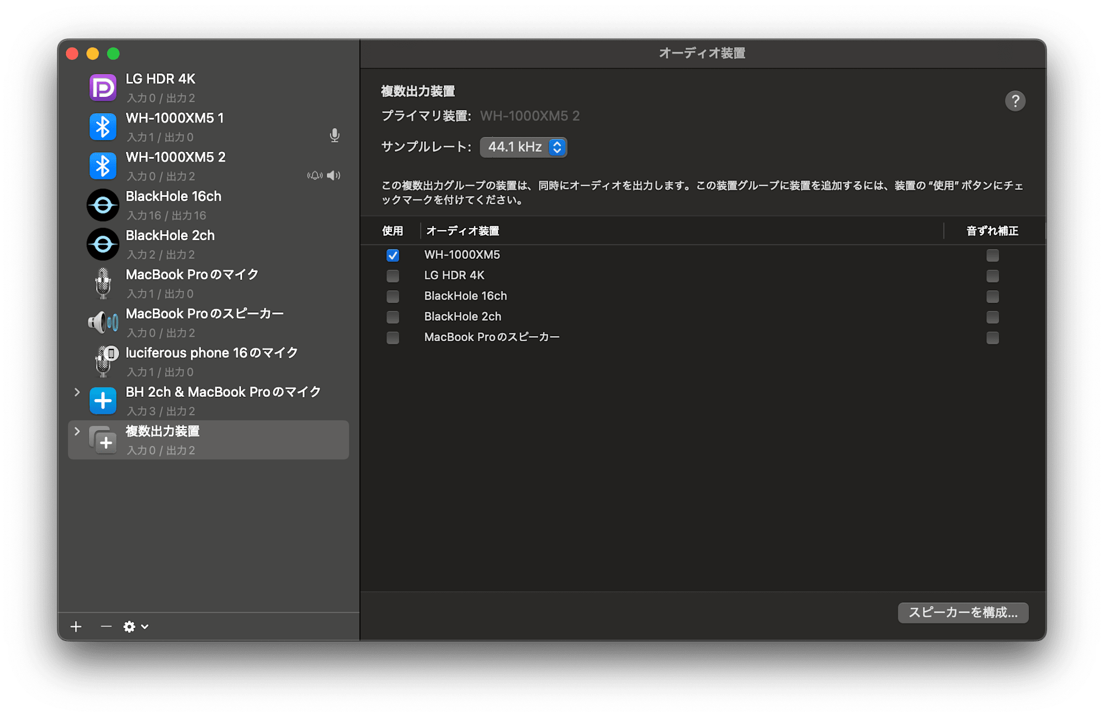
Task: Click luciferous phone 16 microphone icon
Action: pos(104,362)
